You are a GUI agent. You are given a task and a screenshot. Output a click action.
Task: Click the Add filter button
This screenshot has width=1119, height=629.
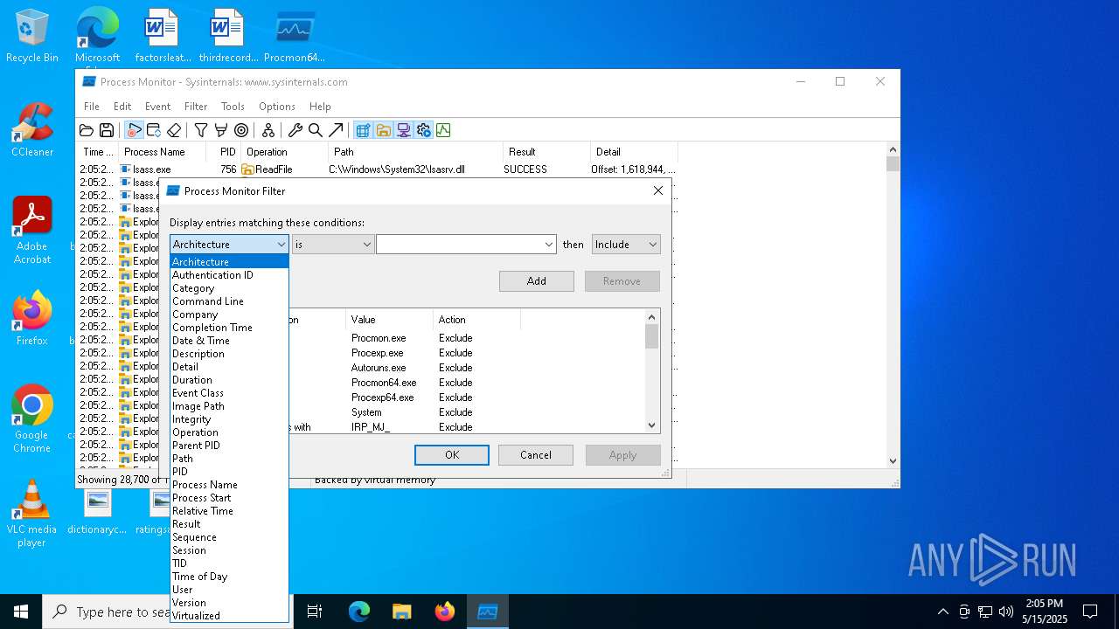point(537,281)
